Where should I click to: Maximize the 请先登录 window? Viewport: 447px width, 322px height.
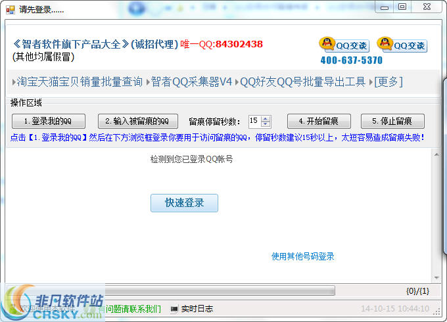pos(402,7)
